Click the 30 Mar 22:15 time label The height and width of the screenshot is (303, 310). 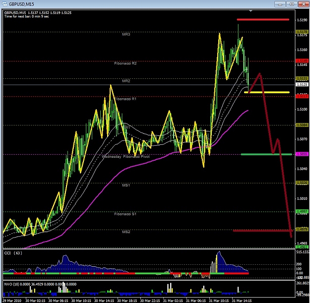coord(150,301)
